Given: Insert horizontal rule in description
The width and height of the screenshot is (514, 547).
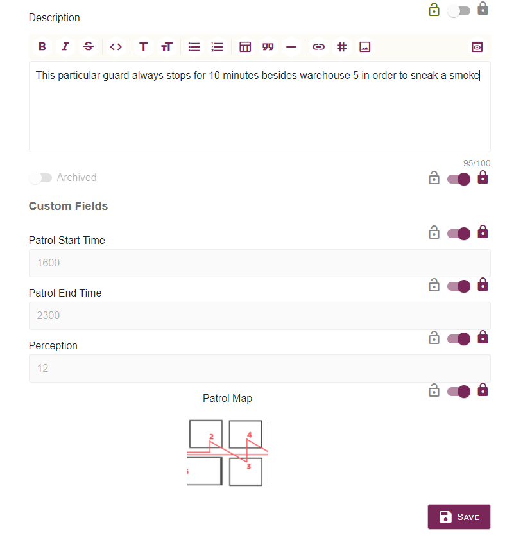Looking at the screenshot, I should [291, 47].
